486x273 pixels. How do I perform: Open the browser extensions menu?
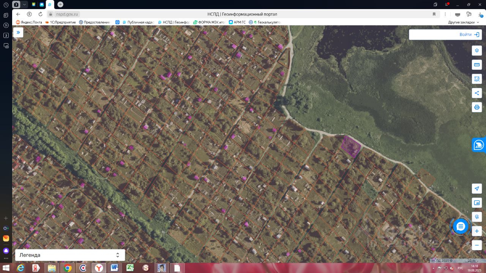(x=469, y=14)
